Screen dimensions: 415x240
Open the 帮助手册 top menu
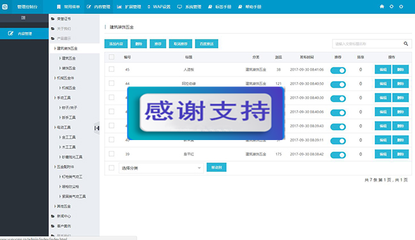(x=250, y=6)
